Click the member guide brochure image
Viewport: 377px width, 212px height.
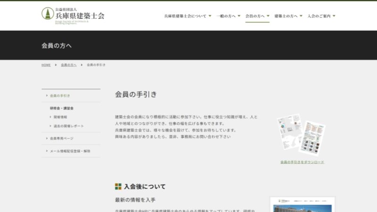point(302,134)
